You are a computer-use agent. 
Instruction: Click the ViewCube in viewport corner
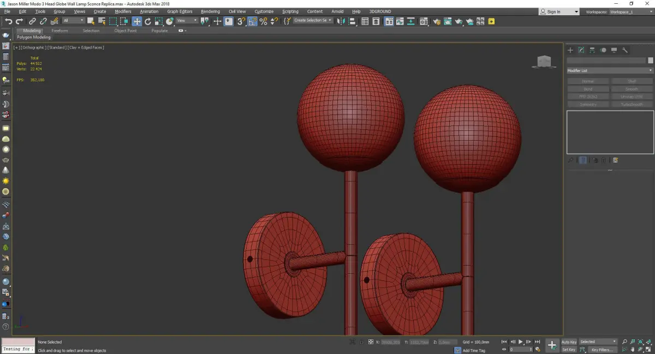click(544, 62)
